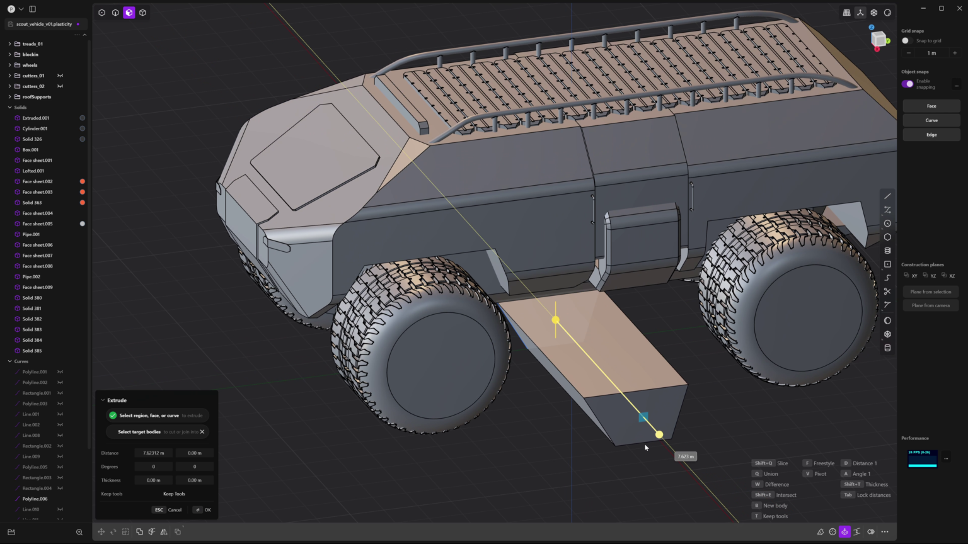Image resolution: width=968 pixels, height=544 pixels.
Task: Click the Offset face cube tool
Action: click(151, 532)
